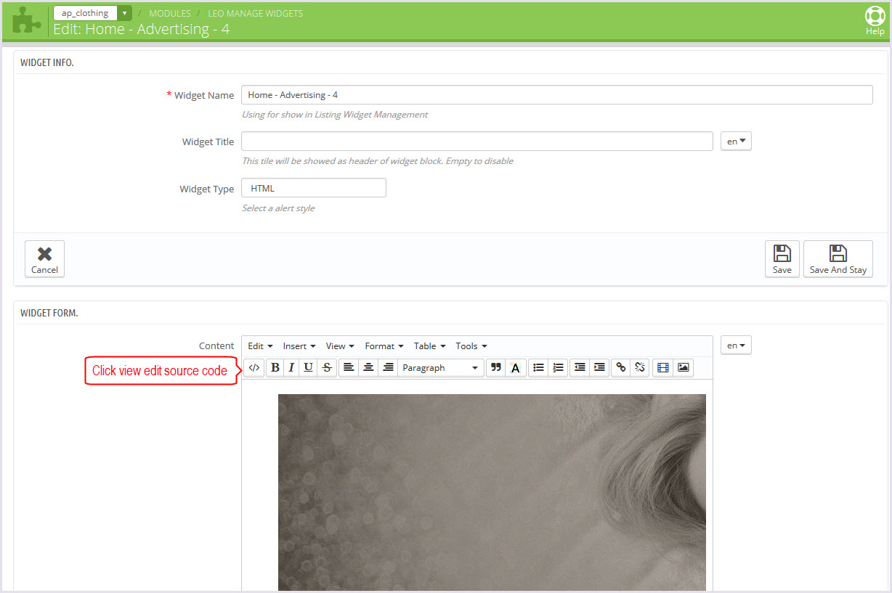Image resolution: width=892 pixels, height=593 pixels.
Task: Insert a numbered list
Action: pyautogui.click(x=558, y=368)
